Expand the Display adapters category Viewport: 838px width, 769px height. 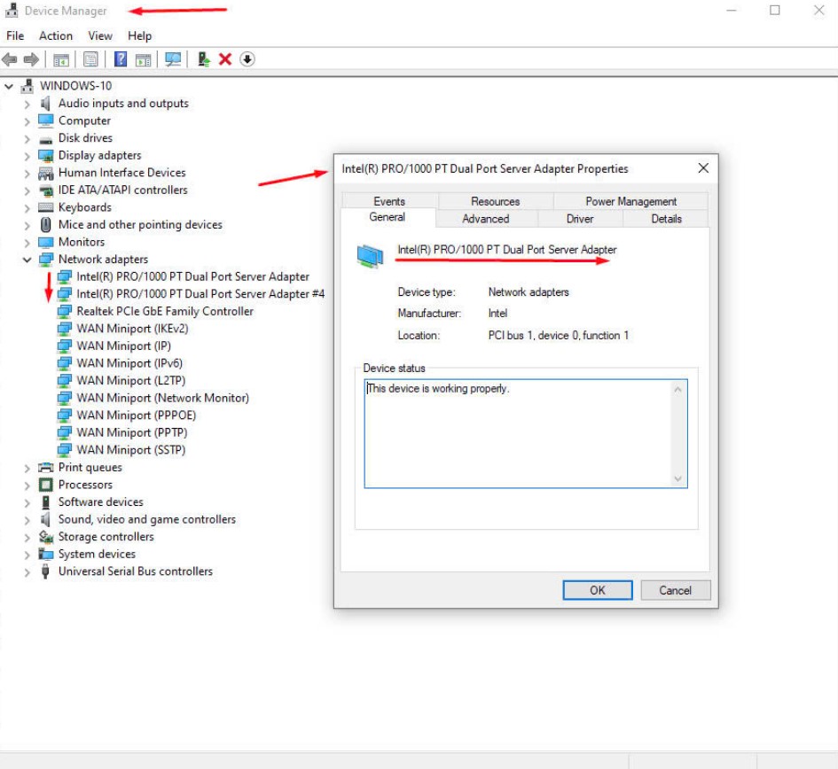[x=27, y=156]
